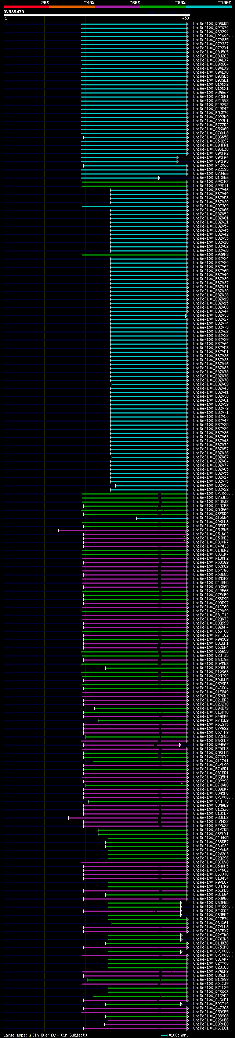Select label UniRef100_Q7RVS9
235x1038 pixels.
tap(211, 611)
